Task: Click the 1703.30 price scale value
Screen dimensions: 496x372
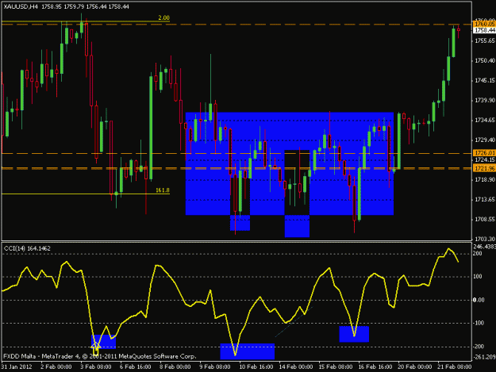Action: (x=485, y=239)
